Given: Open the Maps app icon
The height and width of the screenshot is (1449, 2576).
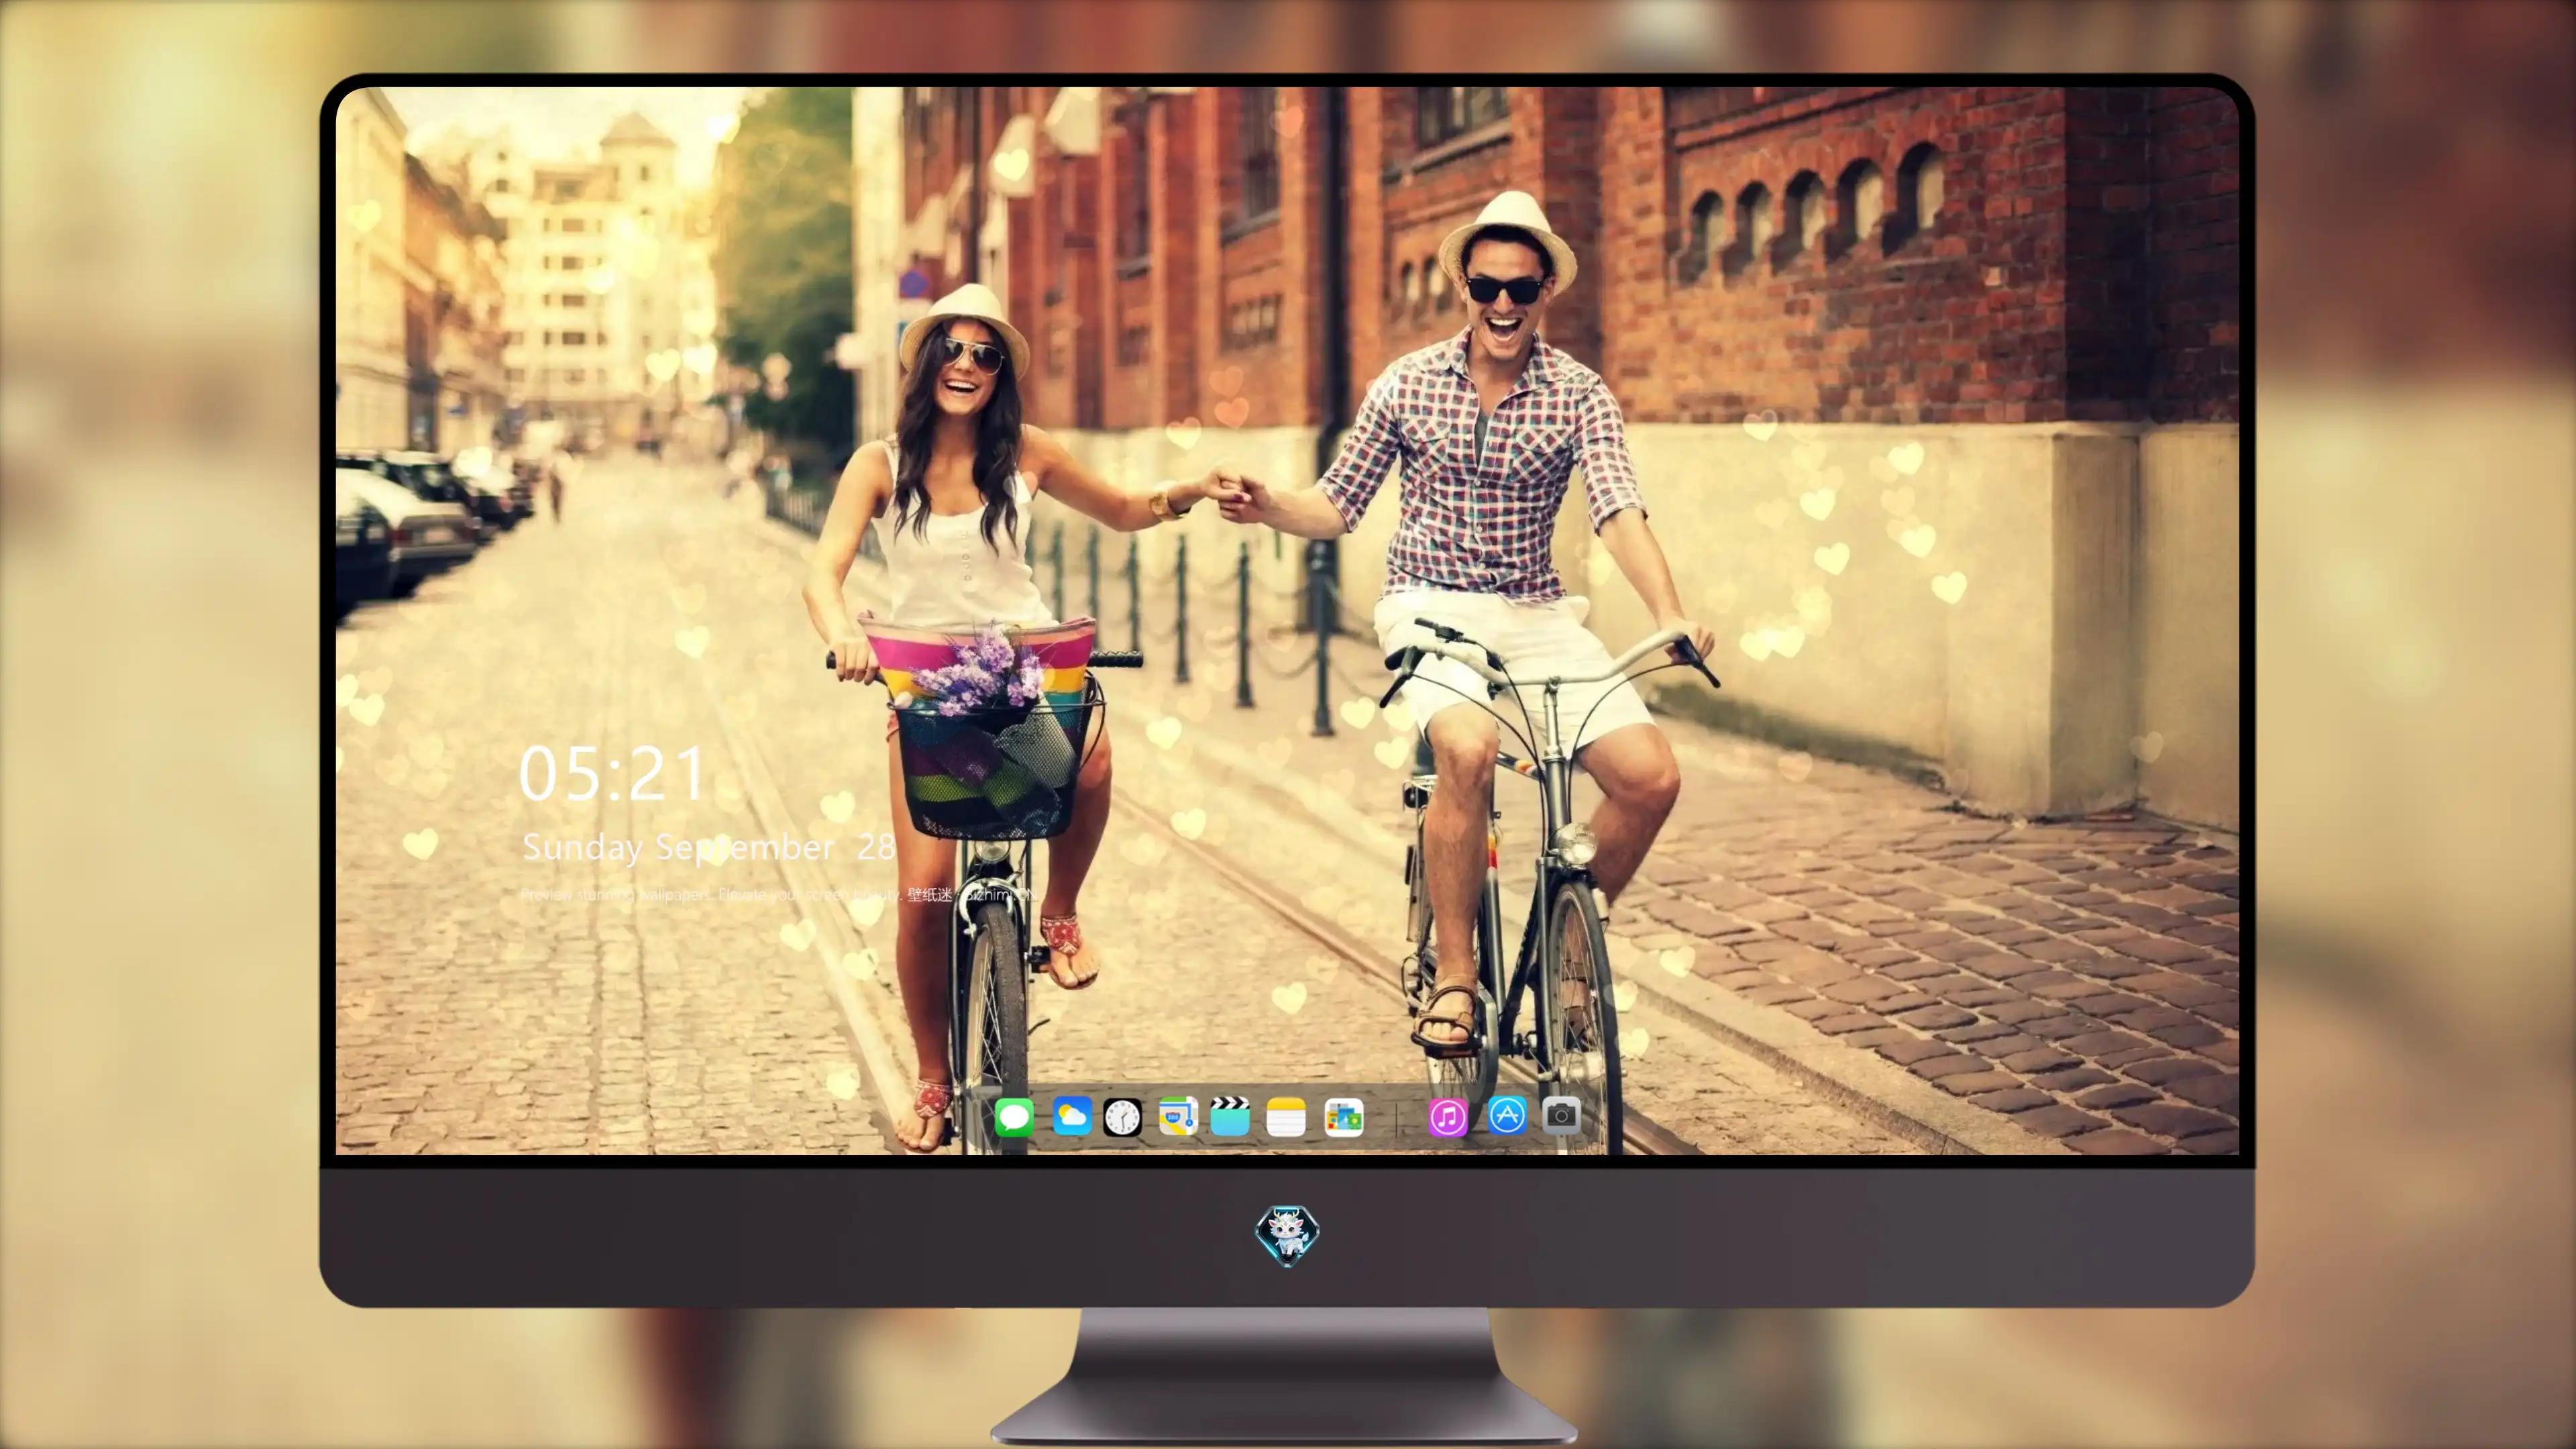Looking at the screenshot, I should tap(1178, 1116).
